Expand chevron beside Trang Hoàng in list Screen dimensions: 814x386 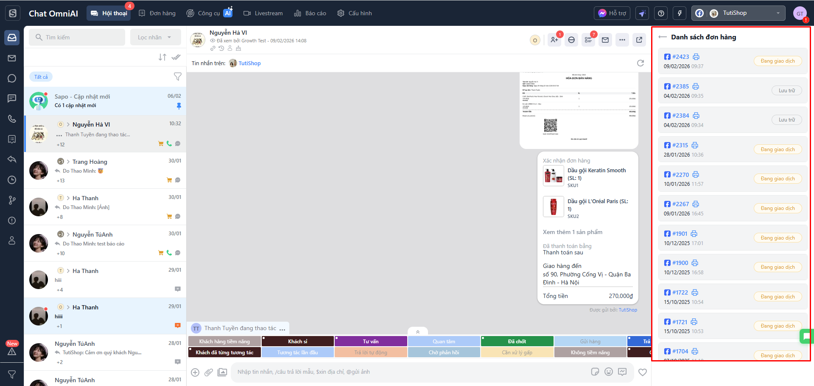point(68,162)
